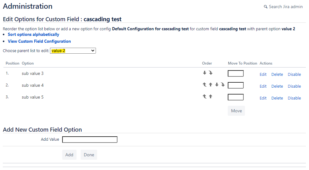Image resolution: width=309 pixels, height=170 pixels.
Task: Click the Done button
Action: pyautogui.click(x=89, y=155)
